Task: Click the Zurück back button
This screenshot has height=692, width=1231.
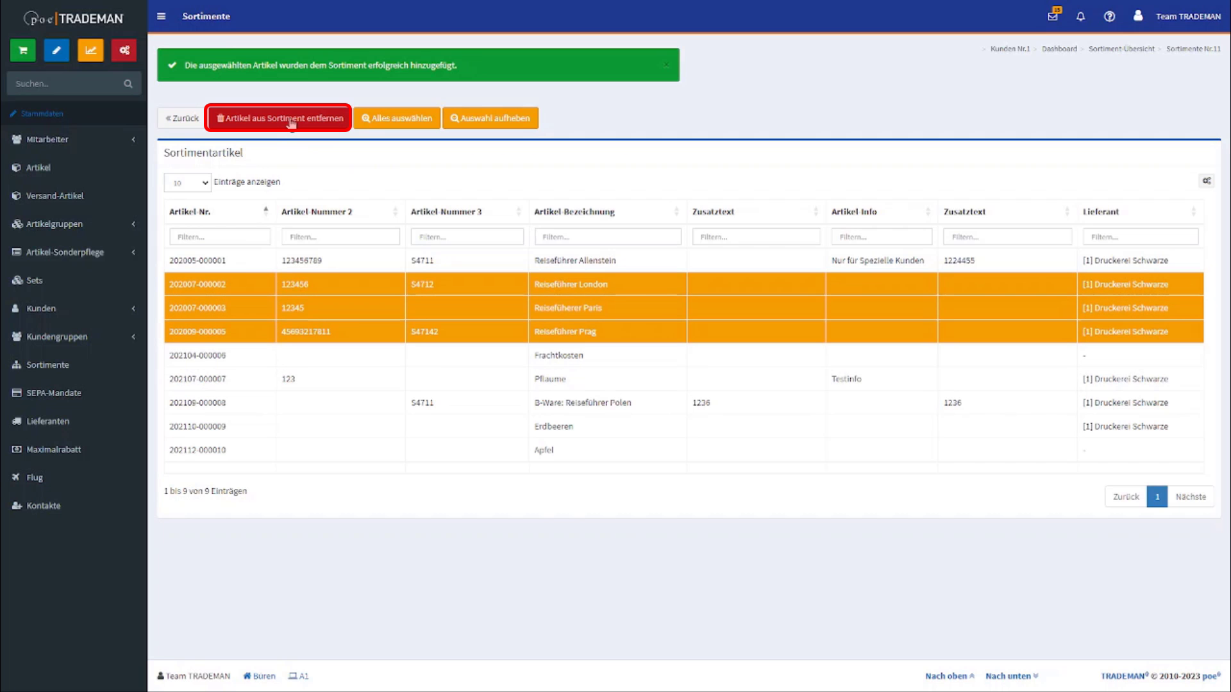Action: pos(182,118)
